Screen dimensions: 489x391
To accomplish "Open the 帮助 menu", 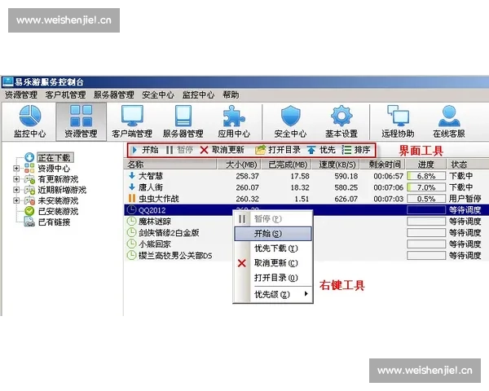I will [231, 94].
